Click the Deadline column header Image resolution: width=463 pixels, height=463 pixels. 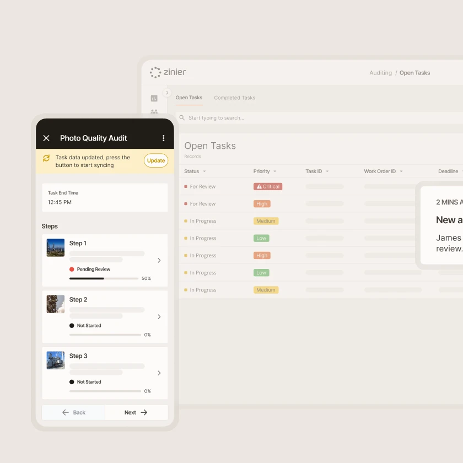[448, 171]
